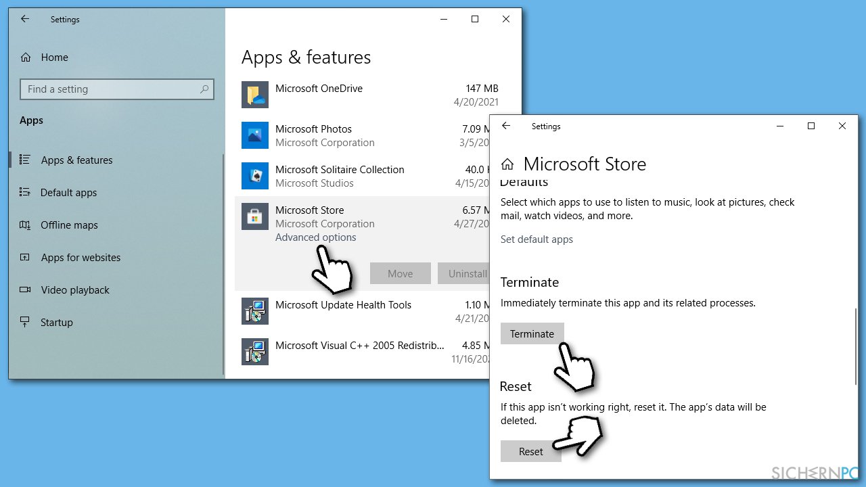Click the Default apps icon in sidebar
This screenshot has height=487, width=866.
tap(25, 192)
